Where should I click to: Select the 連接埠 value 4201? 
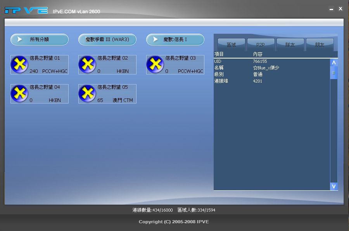click(x=257, y=81)
